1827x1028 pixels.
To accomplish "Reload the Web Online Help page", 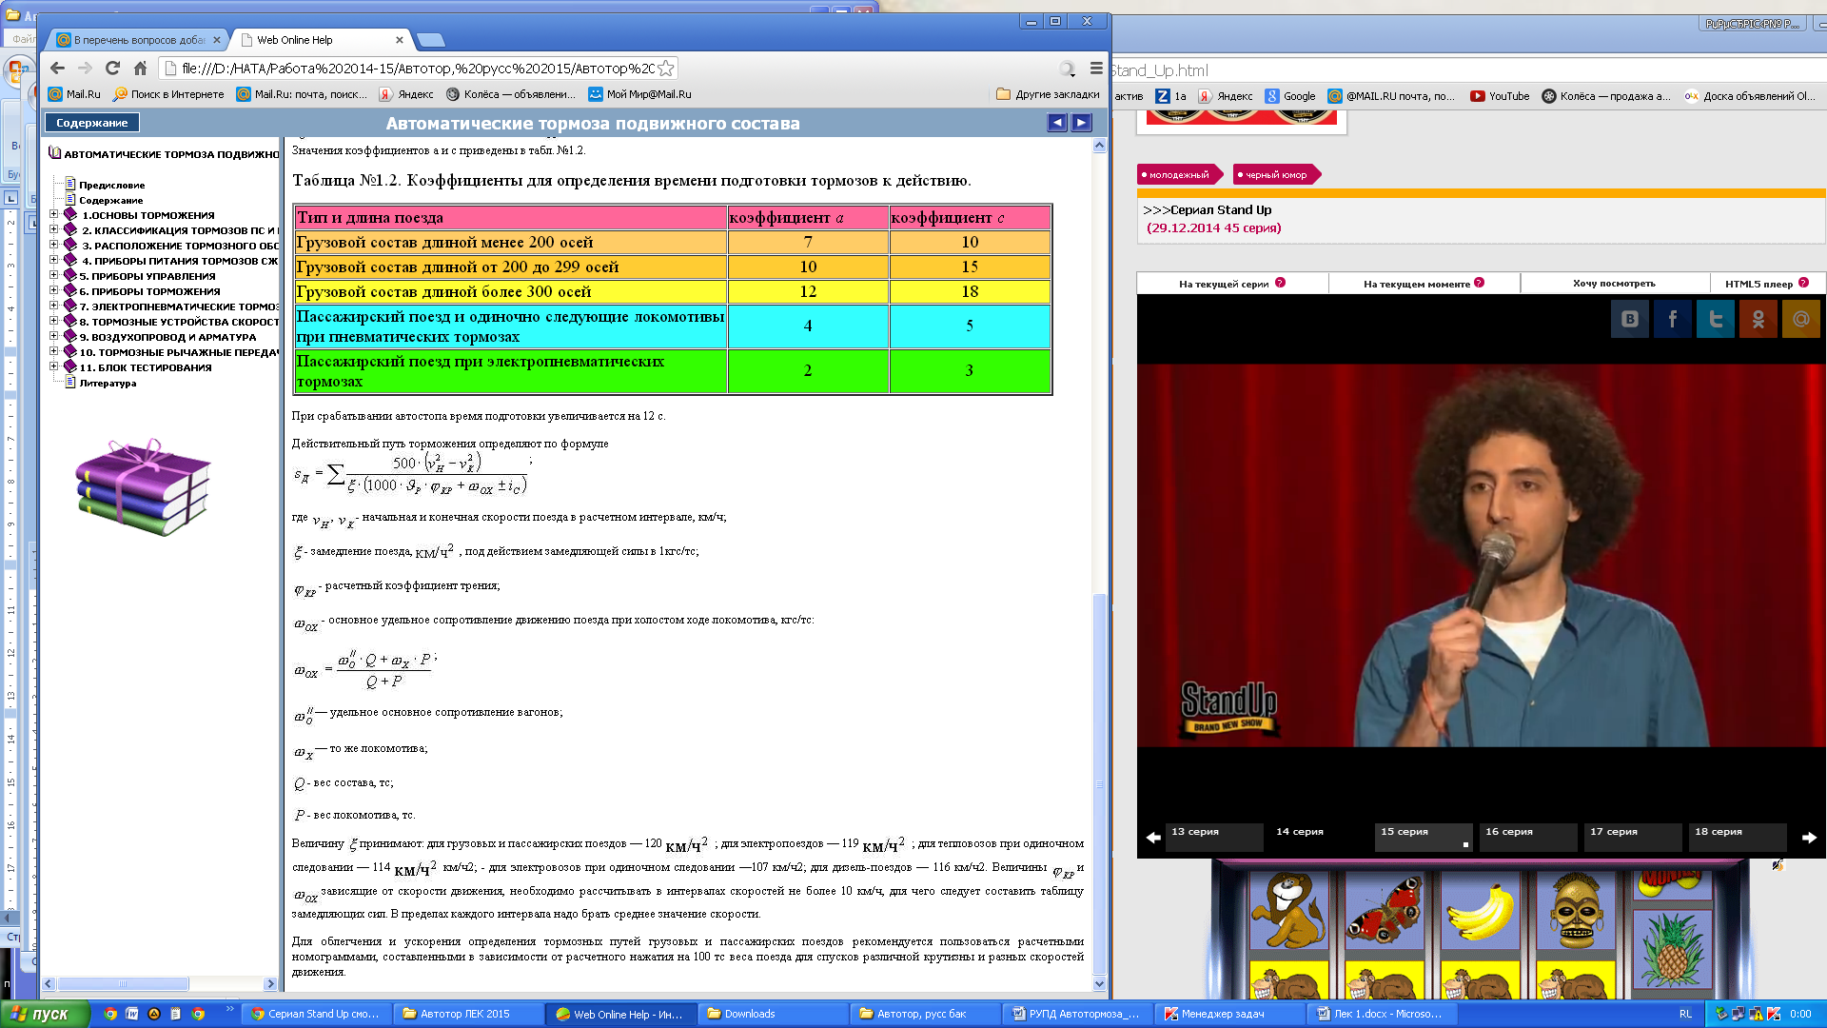I will pos(112,69).
